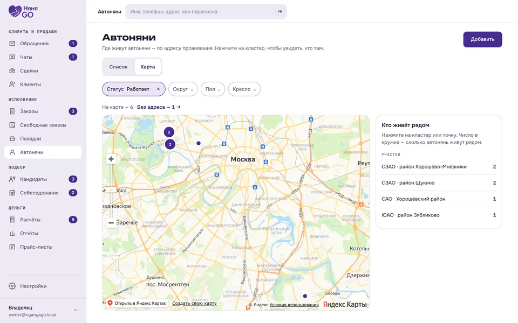
Task: Select the Карта view tab
Action: (148, 67)
